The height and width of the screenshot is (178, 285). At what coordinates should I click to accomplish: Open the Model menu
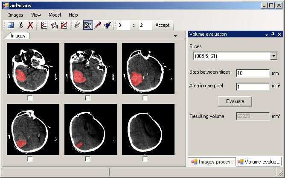point(55,15)
